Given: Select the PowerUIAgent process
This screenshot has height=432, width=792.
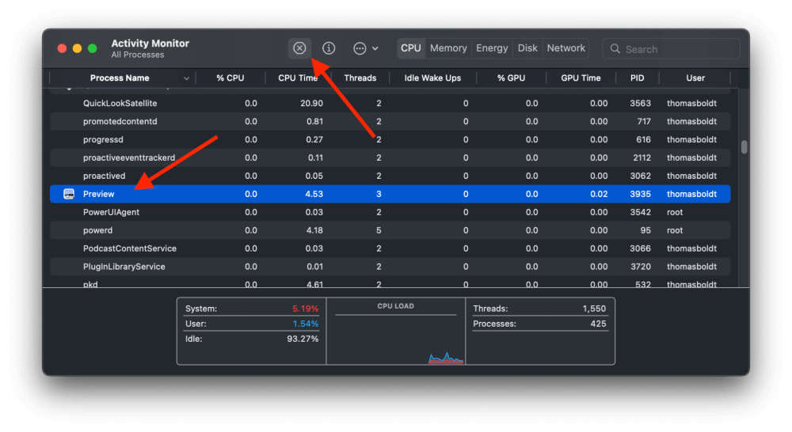Looking at the screenshot, I should point(111,213).
